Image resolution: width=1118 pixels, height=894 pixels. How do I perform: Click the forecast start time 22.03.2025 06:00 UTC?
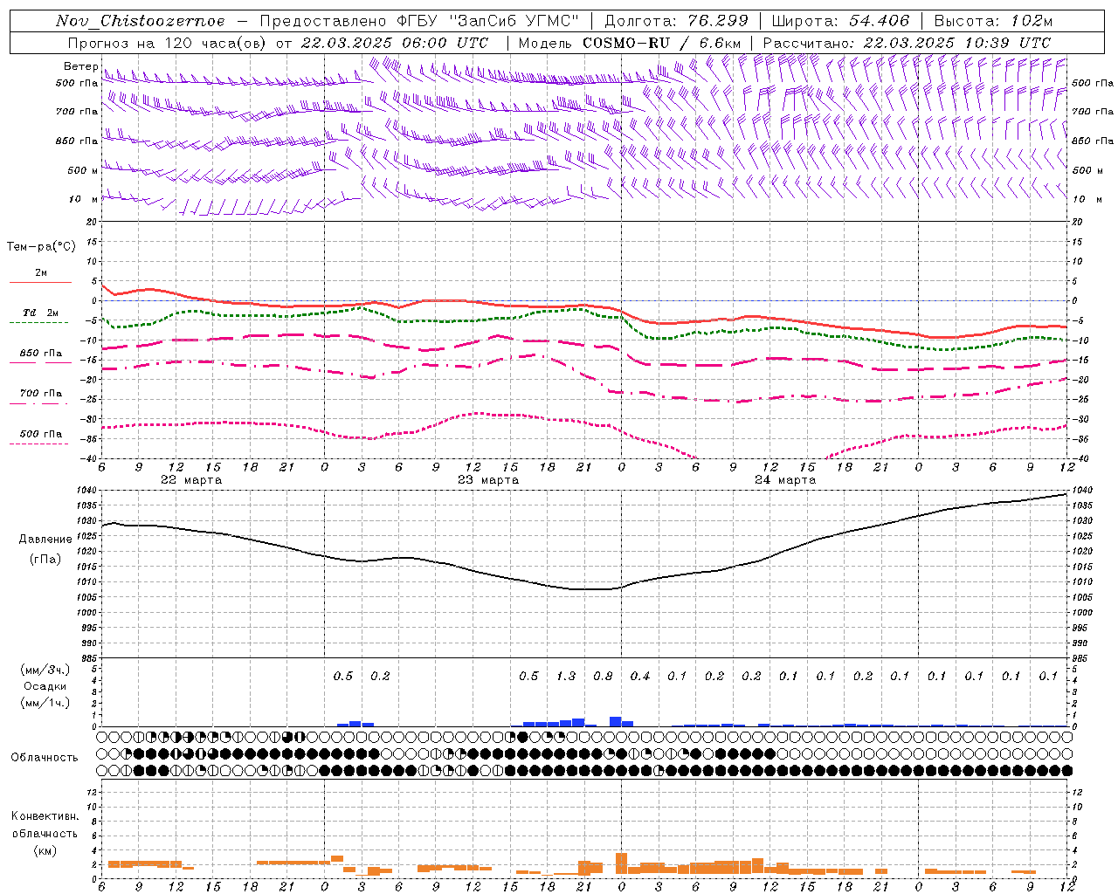point(395,43)
